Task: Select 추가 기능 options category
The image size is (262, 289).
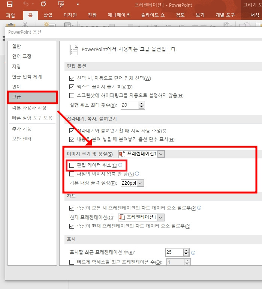Action: tap(32, 129)
